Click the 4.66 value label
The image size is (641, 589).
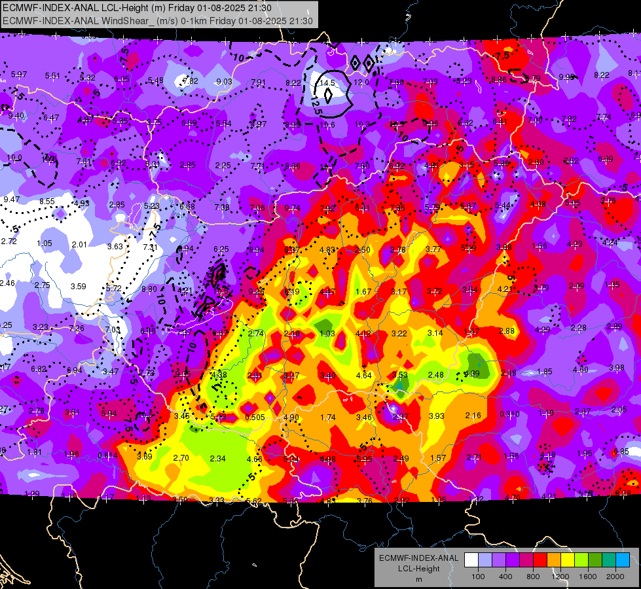pyautogui.click(x=254, y=459)
